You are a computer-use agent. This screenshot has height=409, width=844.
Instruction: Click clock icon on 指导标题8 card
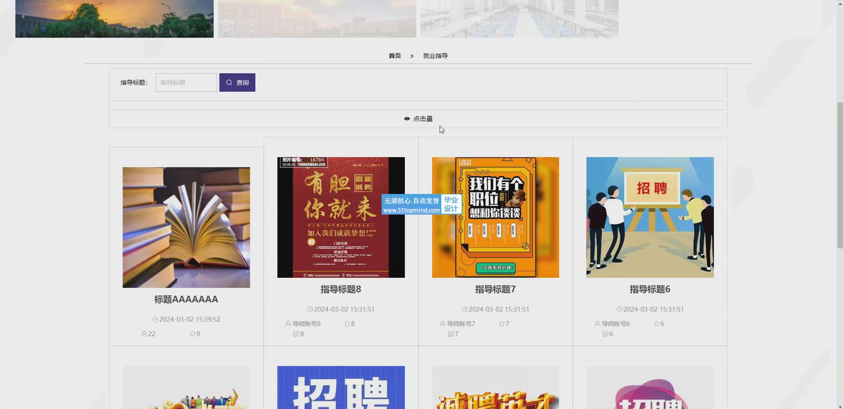[310, 309]
